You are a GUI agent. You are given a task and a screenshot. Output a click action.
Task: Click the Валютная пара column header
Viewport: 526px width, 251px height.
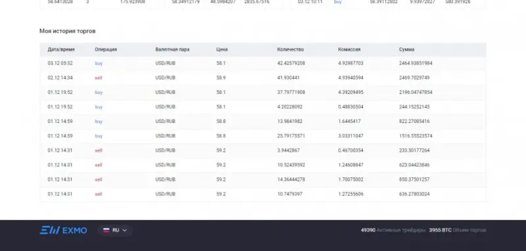click(172, 49)
